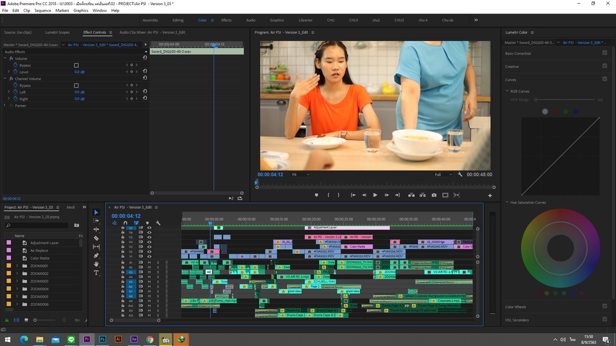Screen dimensions: 616x346
Task: Collapse the Volume effect
Action: tap(5, 58)
